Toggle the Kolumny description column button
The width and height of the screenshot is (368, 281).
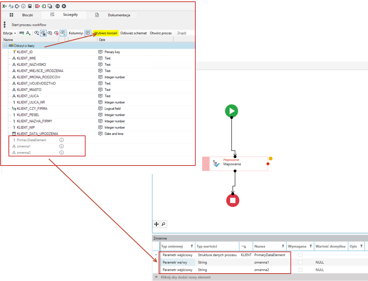coord(88,33)
